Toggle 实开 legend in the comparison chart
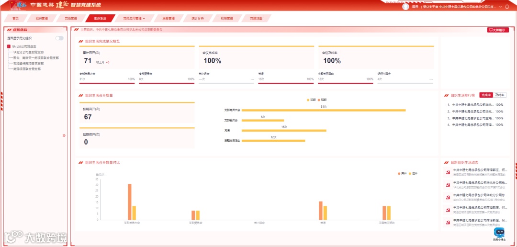 click(x=402, y=173)
